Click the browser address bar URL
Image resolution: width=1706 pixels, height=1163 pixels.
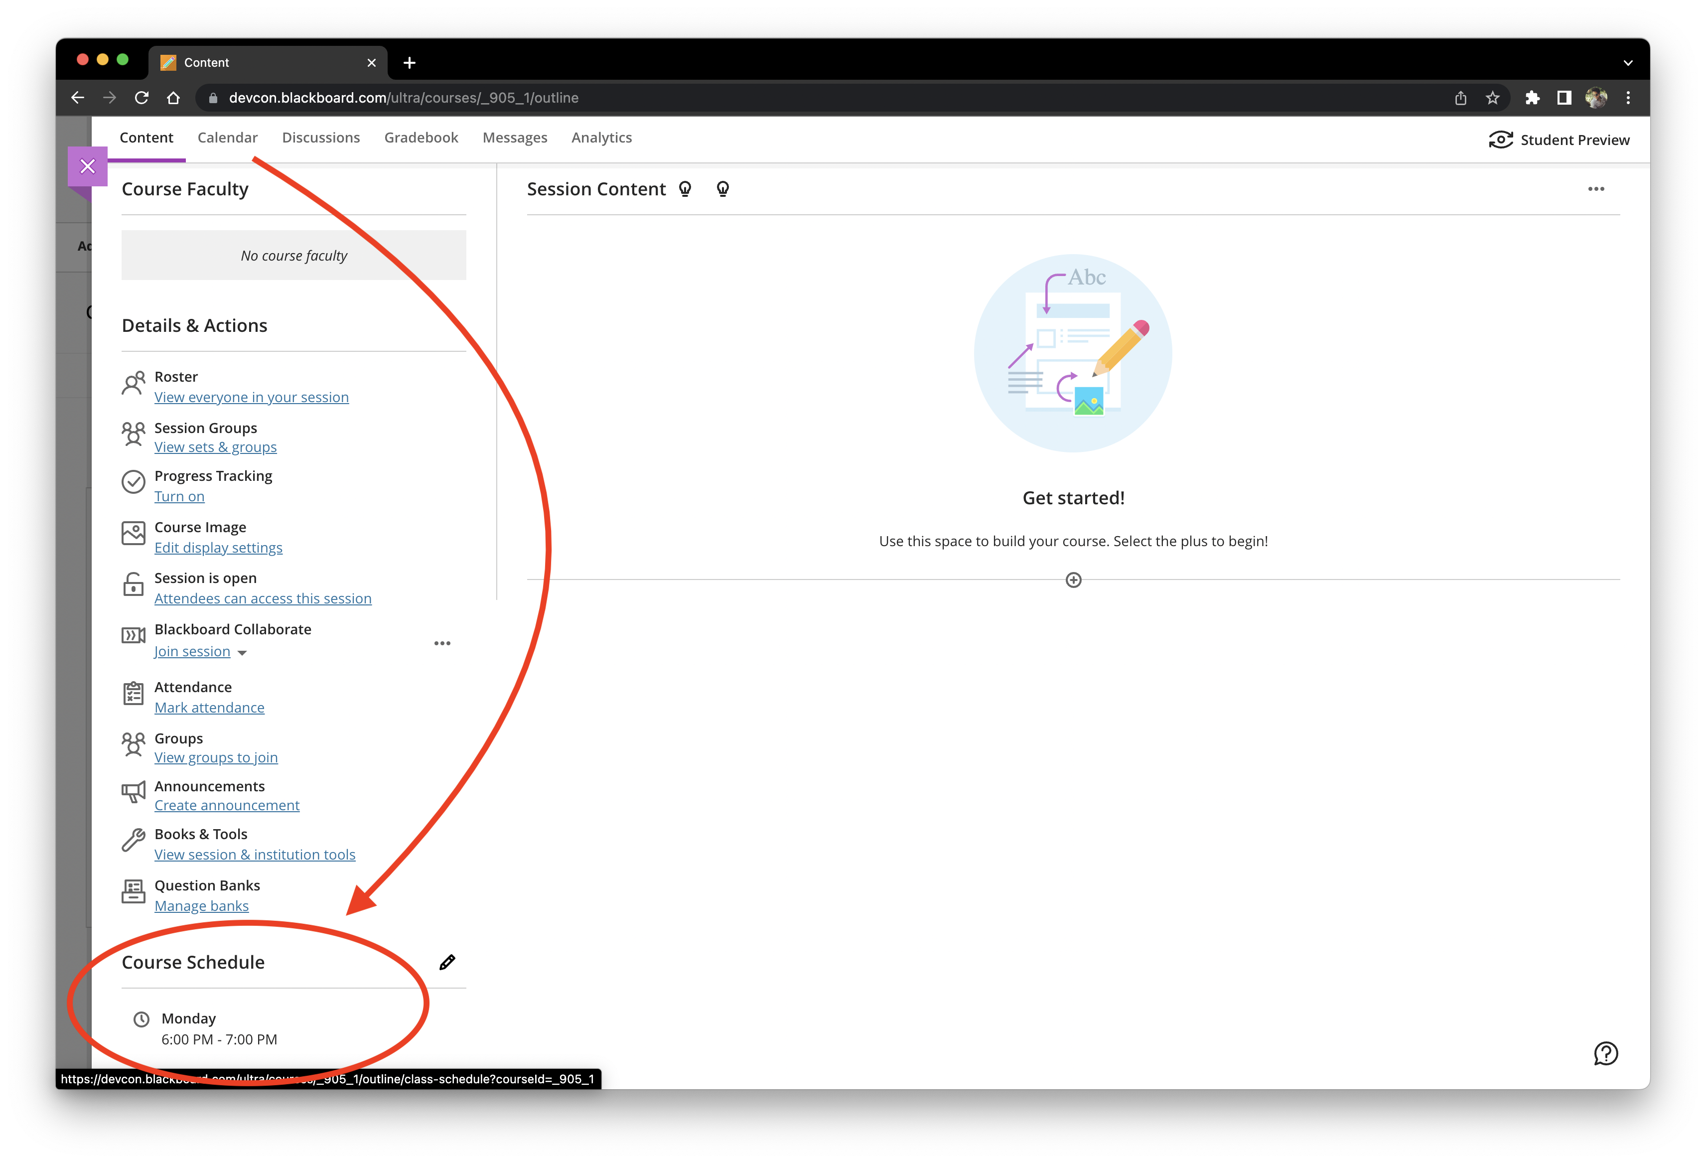[x=403, y=98]
